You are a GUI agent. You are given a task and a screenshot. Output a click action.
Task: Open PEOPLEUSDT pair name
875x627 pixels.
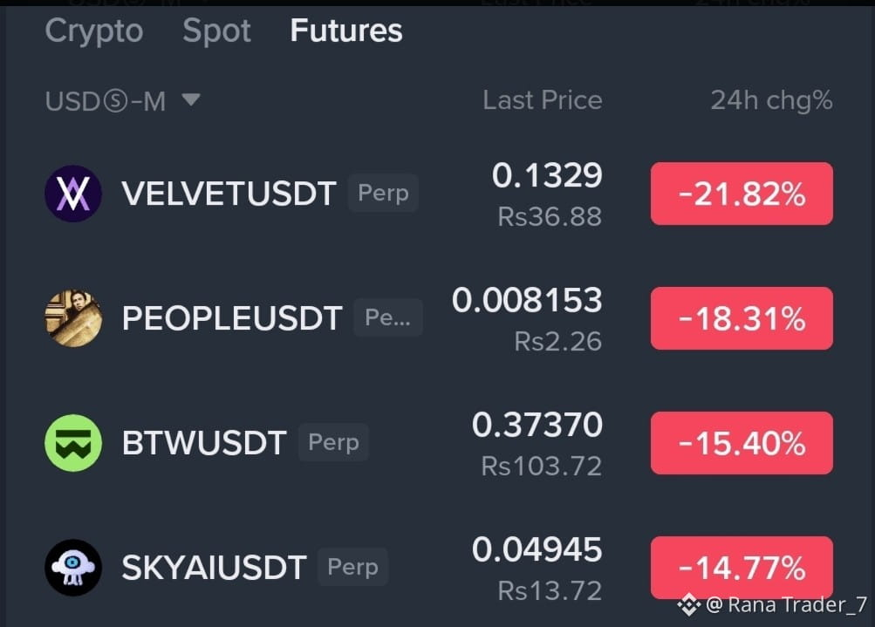pos(231,318)
